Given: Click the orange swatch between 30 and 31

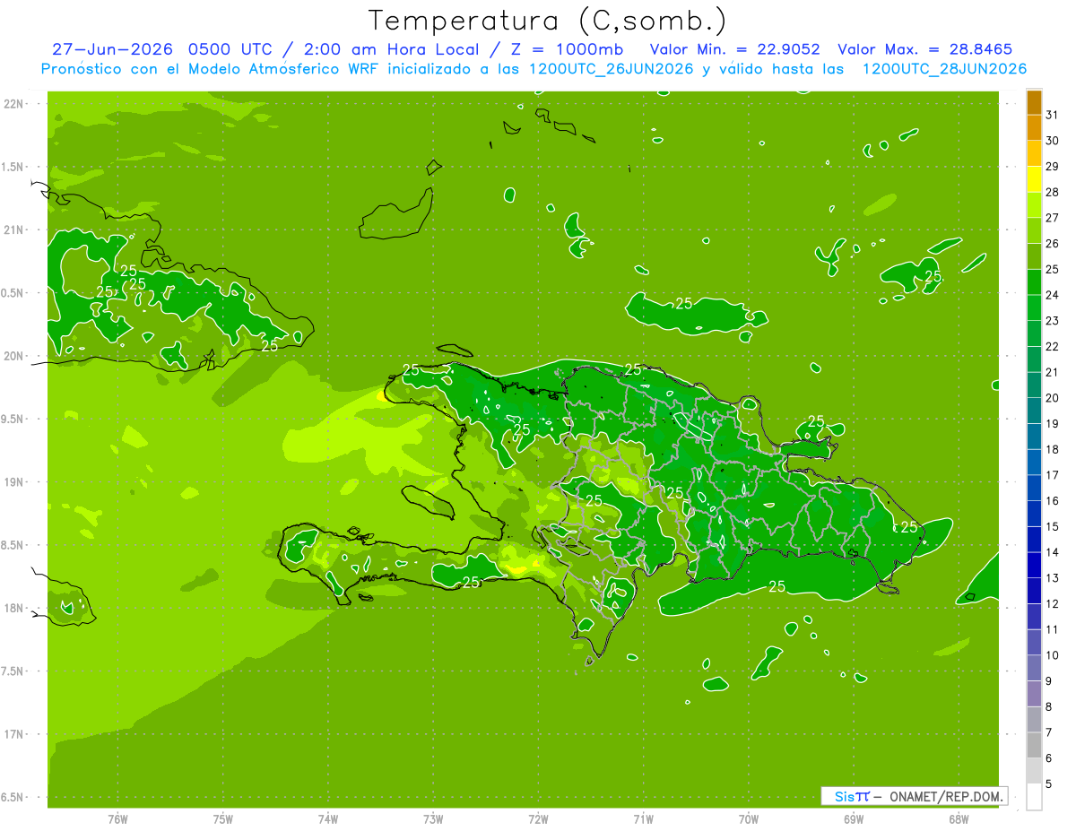Looking at the screenshot, I should 1034,128.
